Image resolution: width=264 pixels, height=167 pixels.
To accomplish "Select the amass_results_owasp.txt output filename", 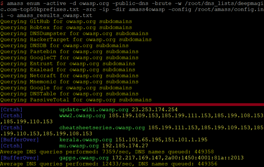I will click(54, 16).
